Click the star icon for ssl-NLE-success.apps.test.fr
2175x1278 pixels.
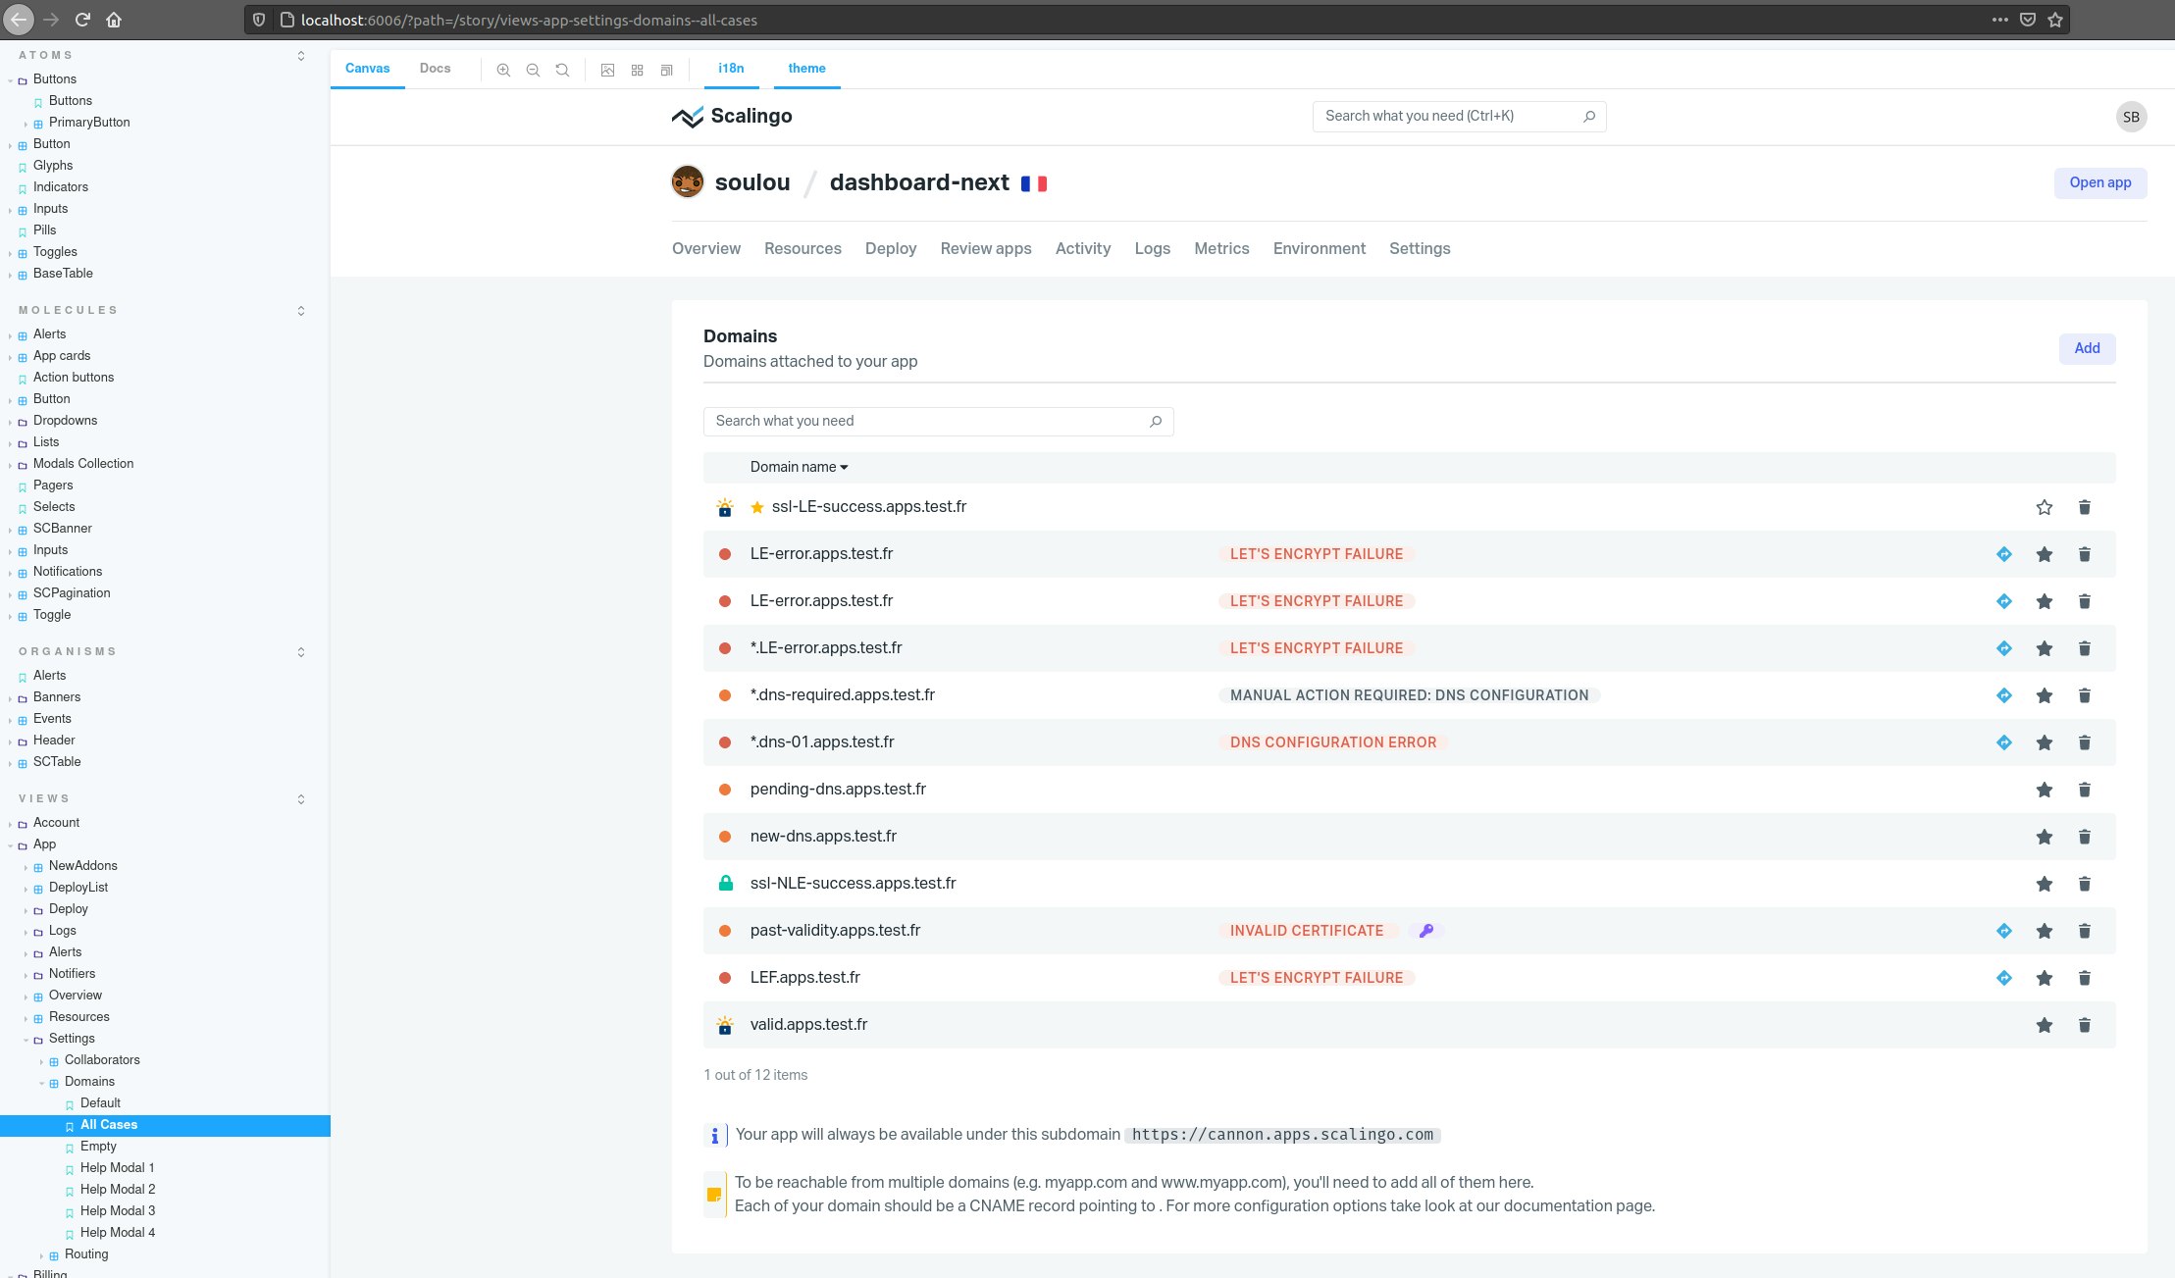(2045, 883)
